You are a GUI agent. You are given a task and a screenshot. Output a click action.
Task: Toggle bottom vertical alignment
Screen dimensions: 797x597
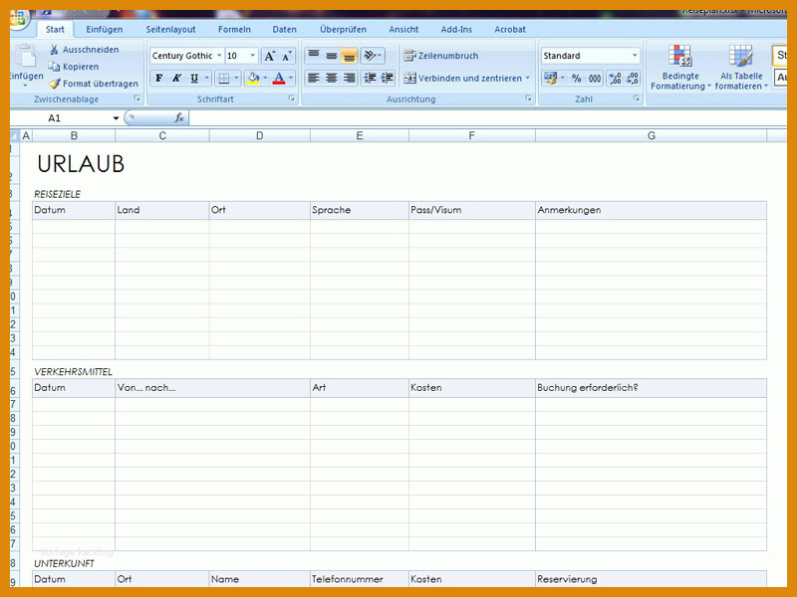click(x=349, y=55)
